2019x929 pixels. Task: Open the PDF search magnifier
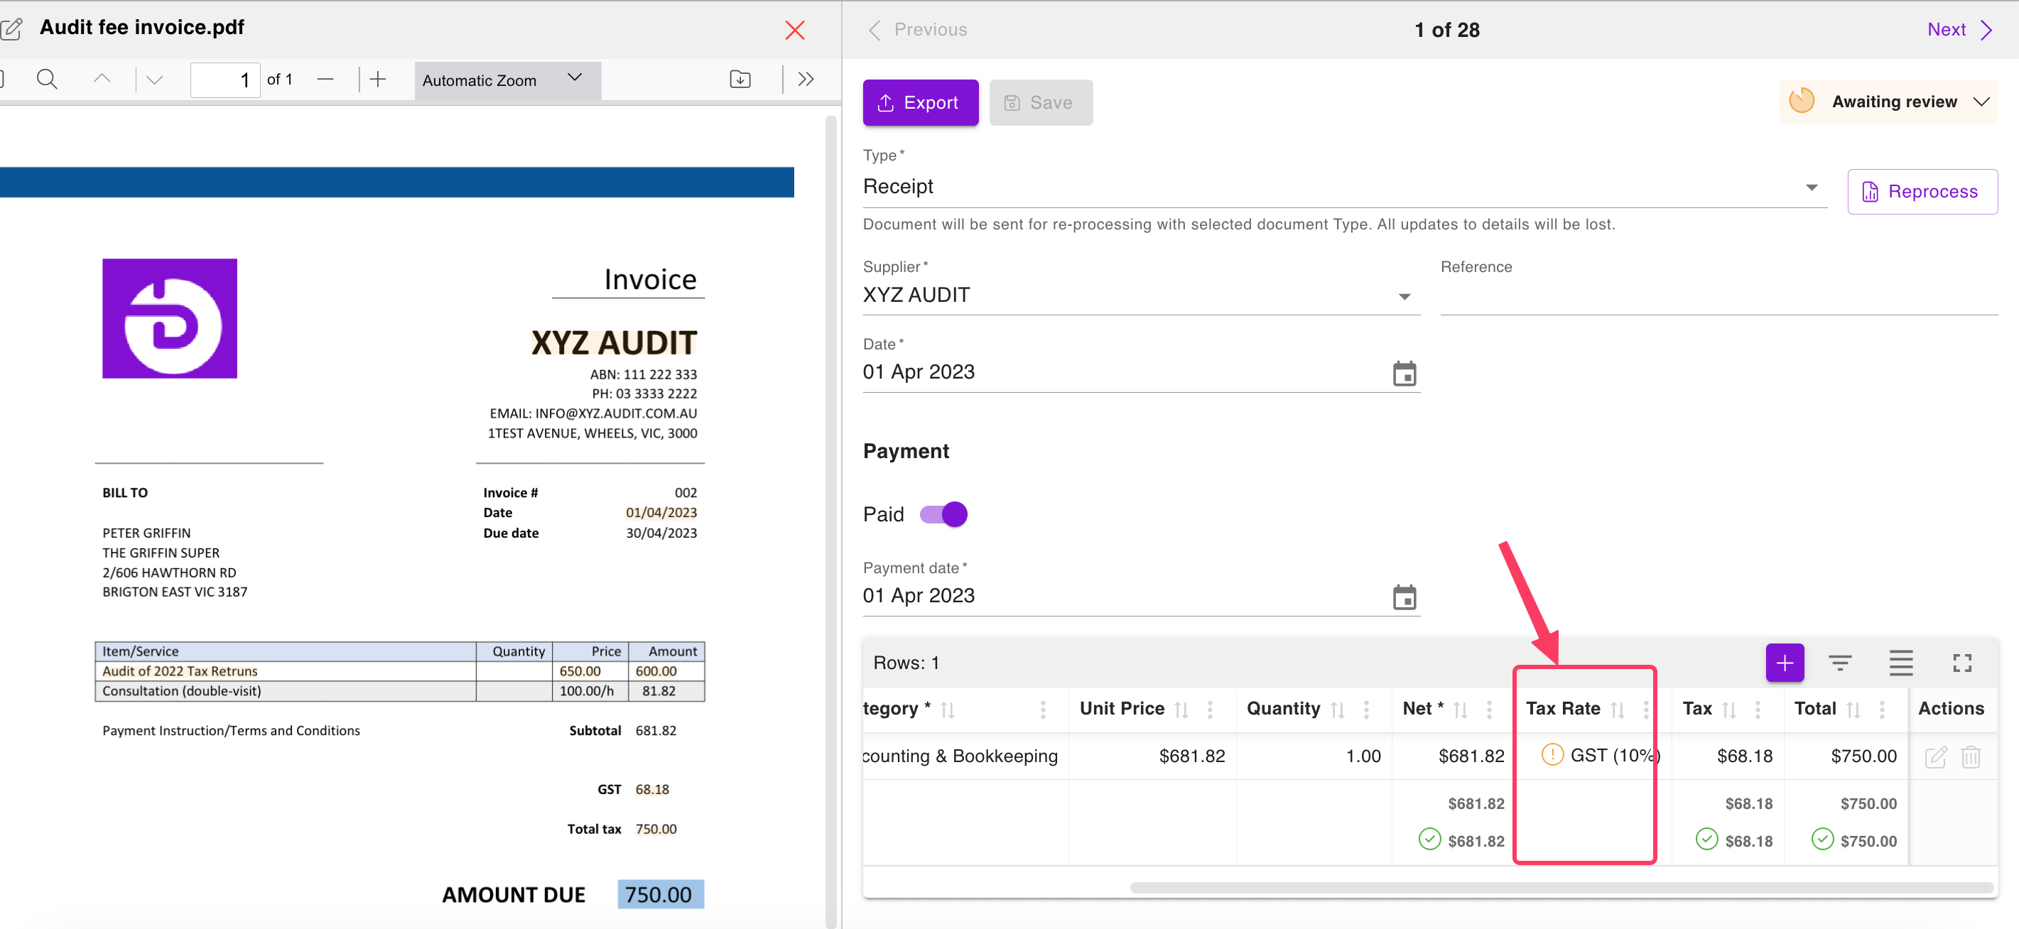[x=47, y=79]
